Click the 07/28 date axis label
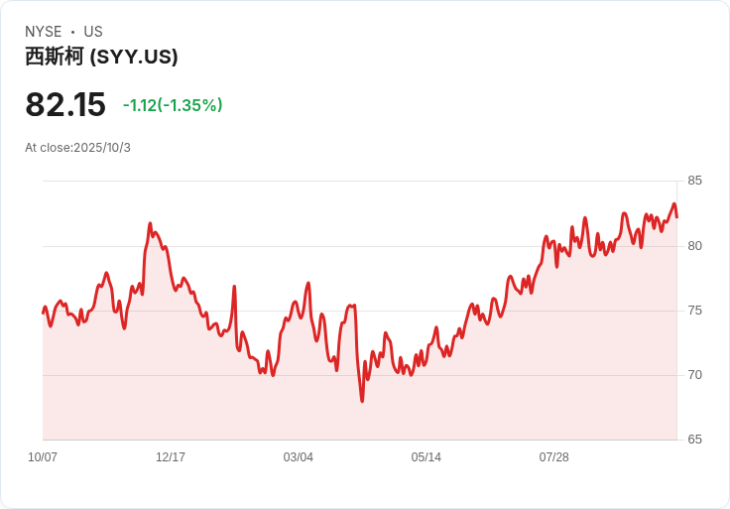 coord(554,457)
